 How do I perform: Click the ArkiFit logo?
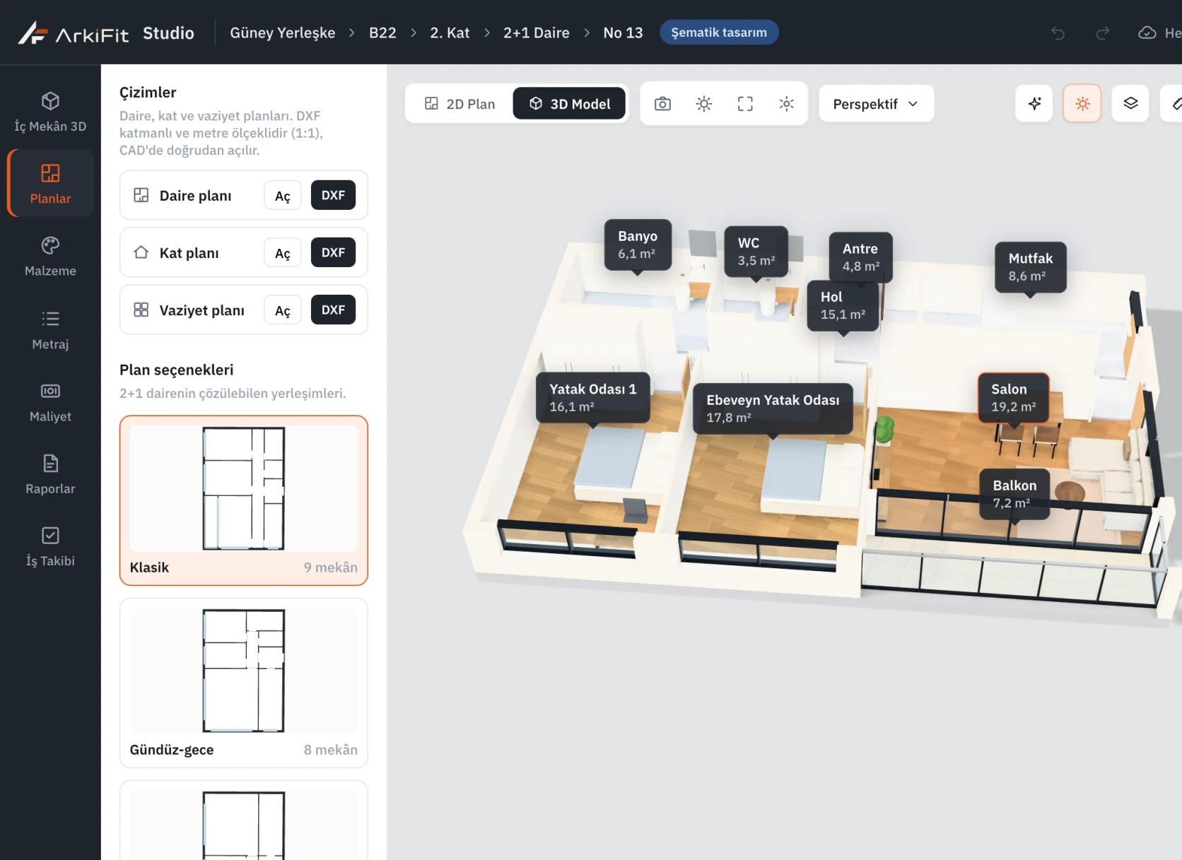[74, 33]
